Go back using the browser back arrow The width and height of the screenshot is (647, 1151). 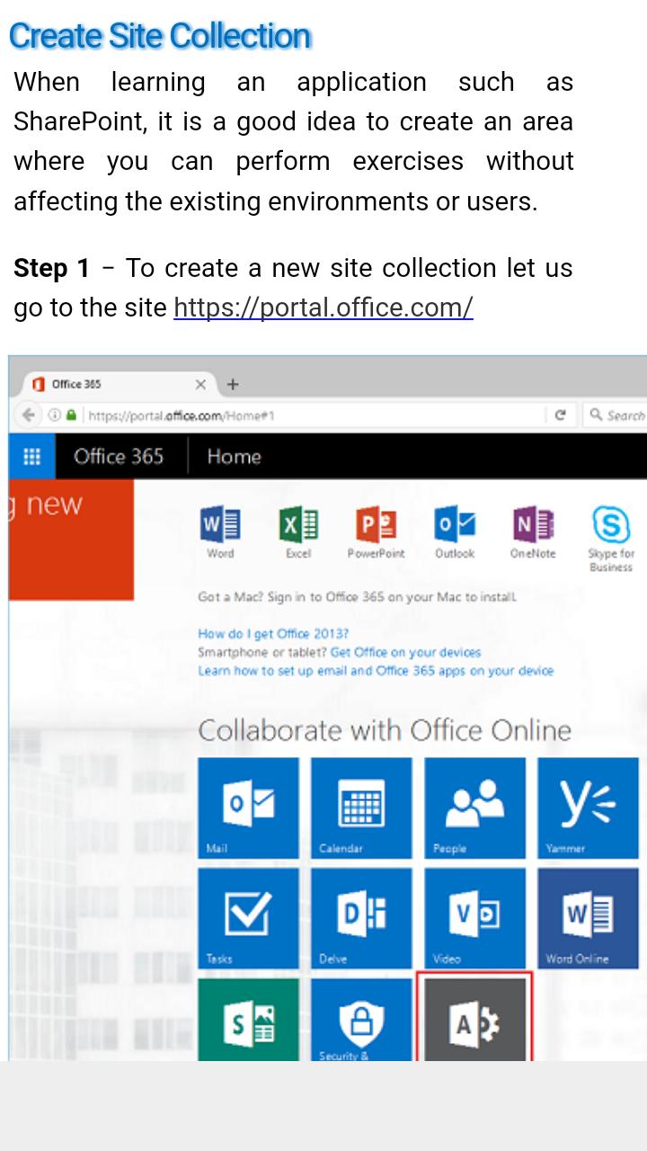(x=30, y=415)
